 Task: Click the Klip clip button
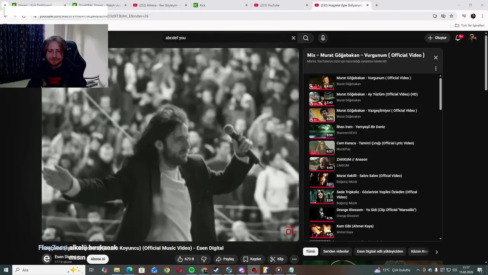pos(277,259)
